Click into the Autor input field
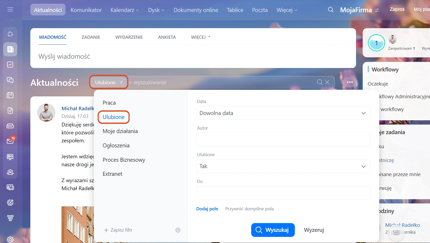This screenshot has width=430, height=243. pos(283,139)
